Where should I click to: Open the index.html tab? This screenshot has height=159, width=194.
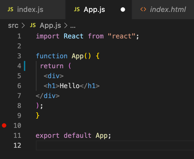click(x=163, y=10)
